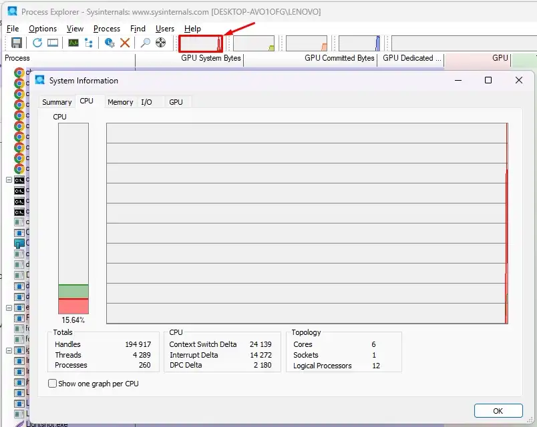This screenshot has height=427, width=537.
Task: Open the Options menu
Action: pos(43,29)
